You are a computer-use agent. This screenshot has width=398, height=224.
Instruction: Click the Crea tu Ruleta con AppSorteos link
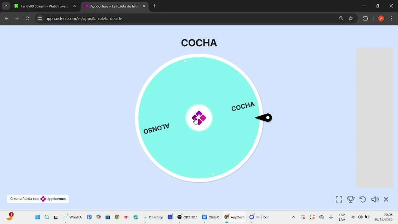[x=38, y=199]
